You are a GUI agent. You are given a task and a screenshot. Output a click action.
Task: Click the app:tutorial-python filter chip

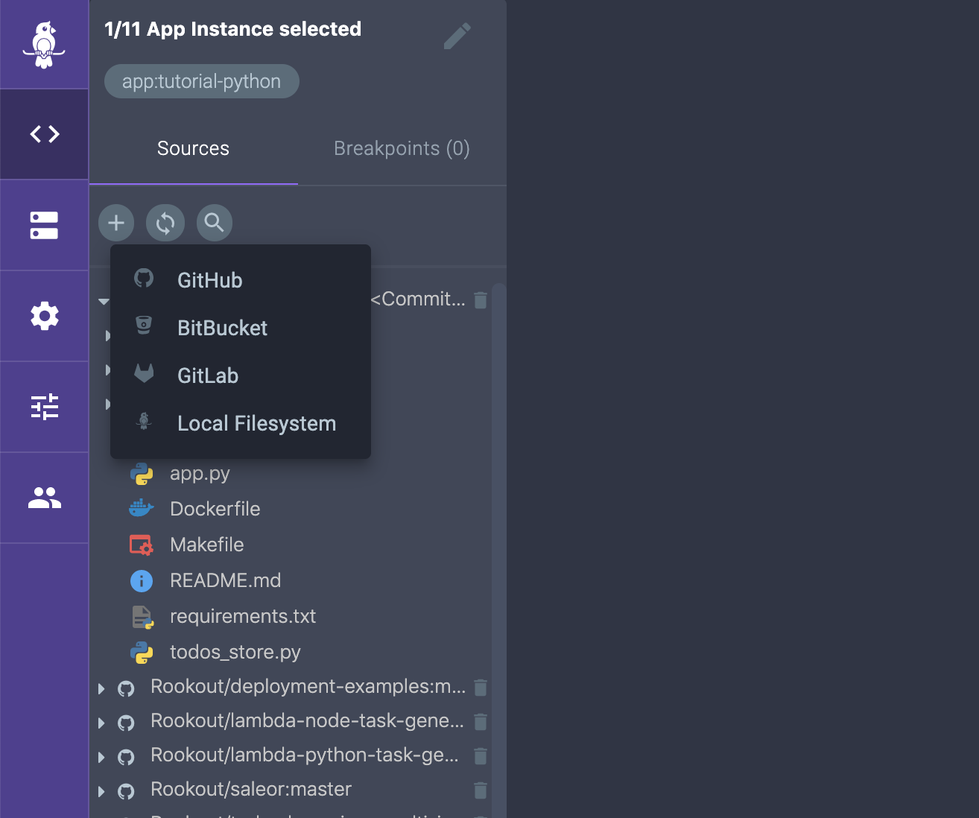pos(201,81)
